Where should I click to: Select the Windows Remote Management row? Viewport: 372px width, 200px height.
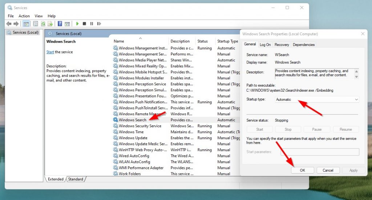176,114
